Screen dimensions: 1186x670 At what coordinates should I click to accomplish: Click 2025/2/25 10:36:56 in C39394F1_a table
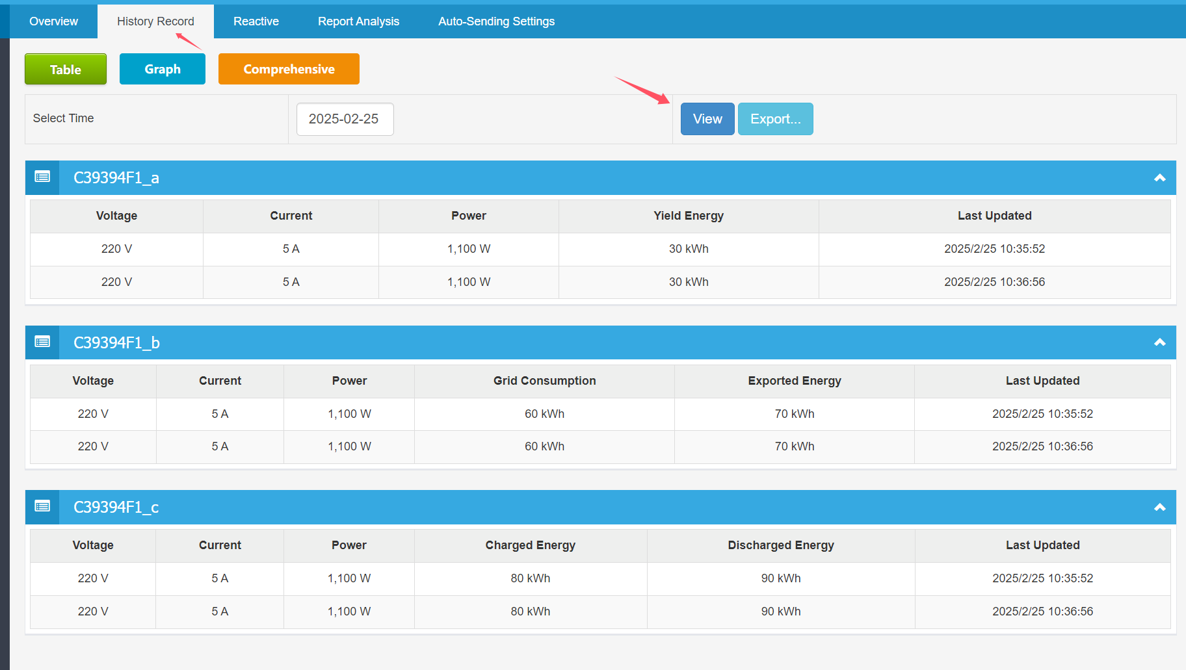(x=995, y=282)
